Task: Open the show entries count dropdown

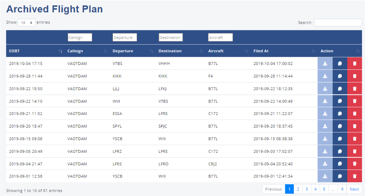Action: 26,23
